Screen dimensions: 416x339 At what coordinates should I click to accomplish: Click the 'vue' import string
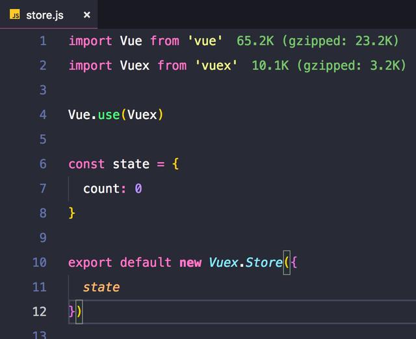point(205,41)
